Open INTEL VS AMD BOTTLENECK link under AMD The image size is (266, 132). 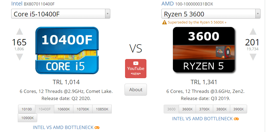pyautogui.click(x=203, y=119)
